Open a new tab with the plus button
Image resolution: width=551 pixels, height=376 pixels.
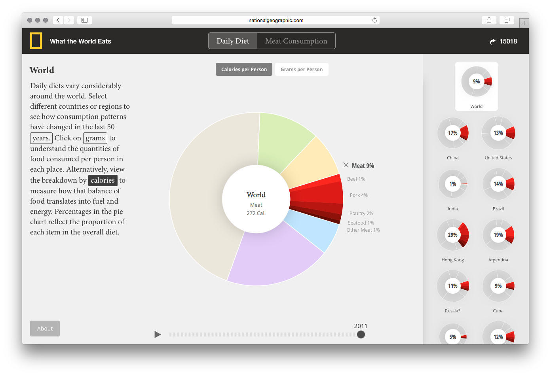point(524,23)
